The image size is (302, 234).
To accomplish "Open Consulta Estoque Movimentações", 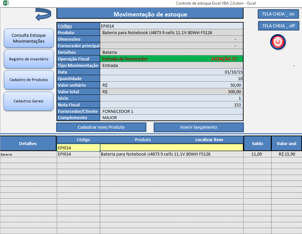I will 29,38.
